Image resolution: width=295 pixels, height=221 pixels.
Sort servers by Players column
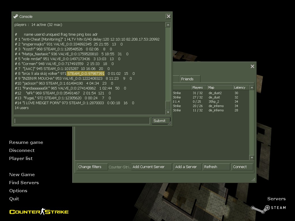[x=199, y=87]
